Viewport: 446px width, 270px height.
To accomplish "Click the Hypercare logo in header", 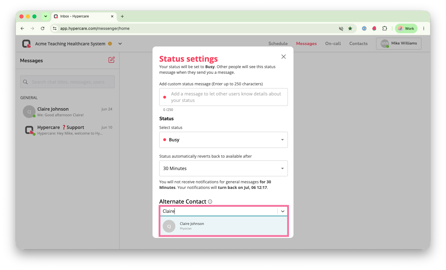I will [27, 44].
